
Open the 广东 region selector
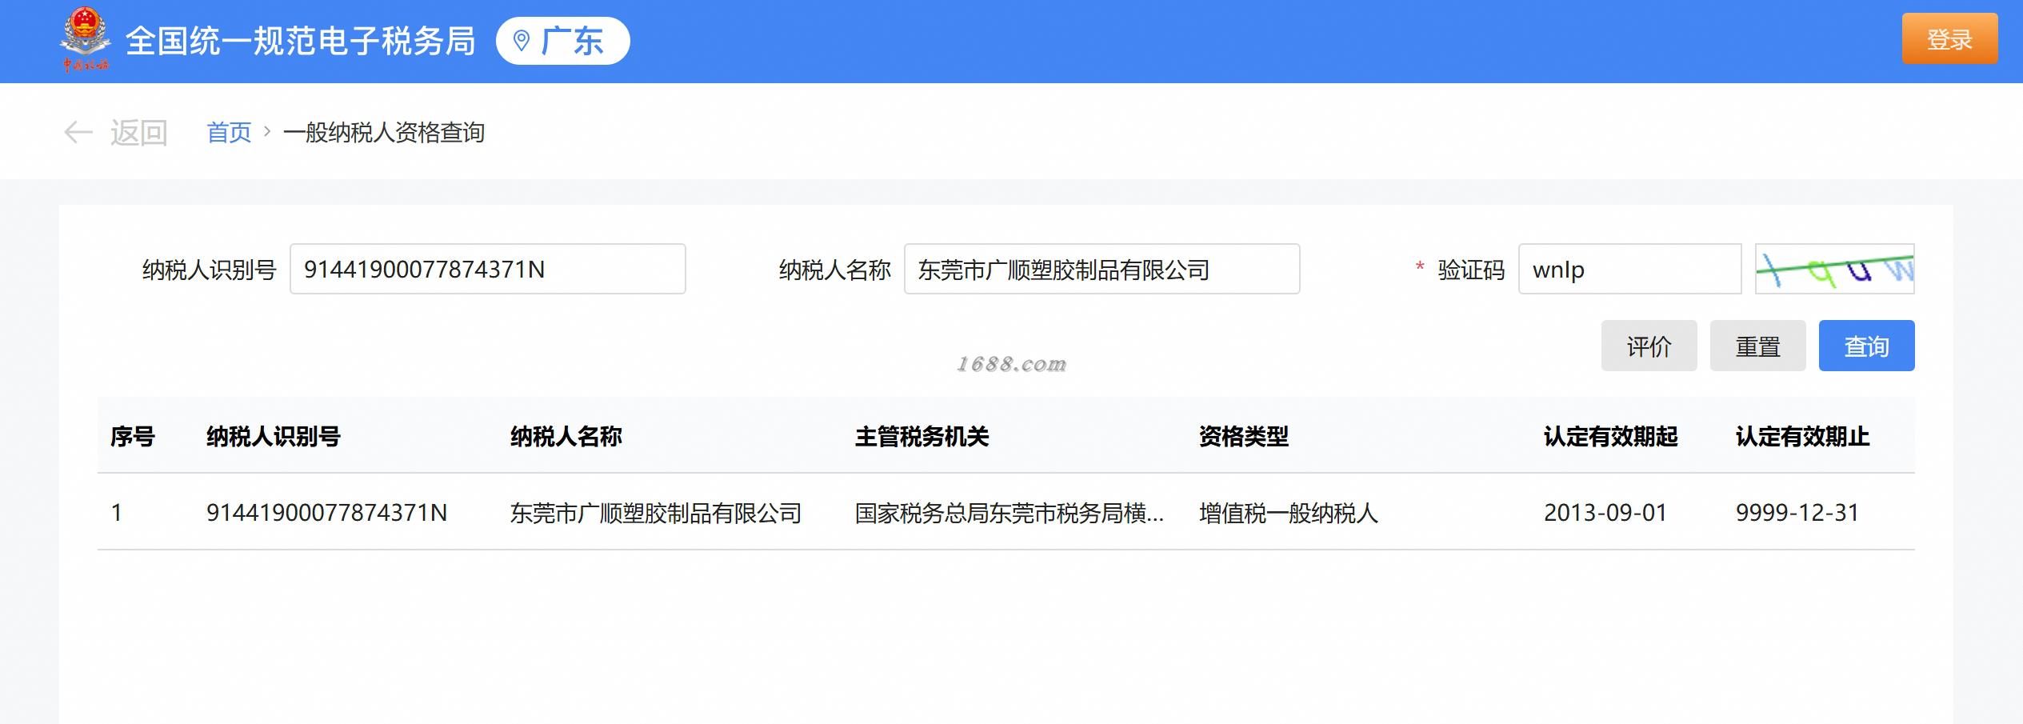tap(562, 41)
